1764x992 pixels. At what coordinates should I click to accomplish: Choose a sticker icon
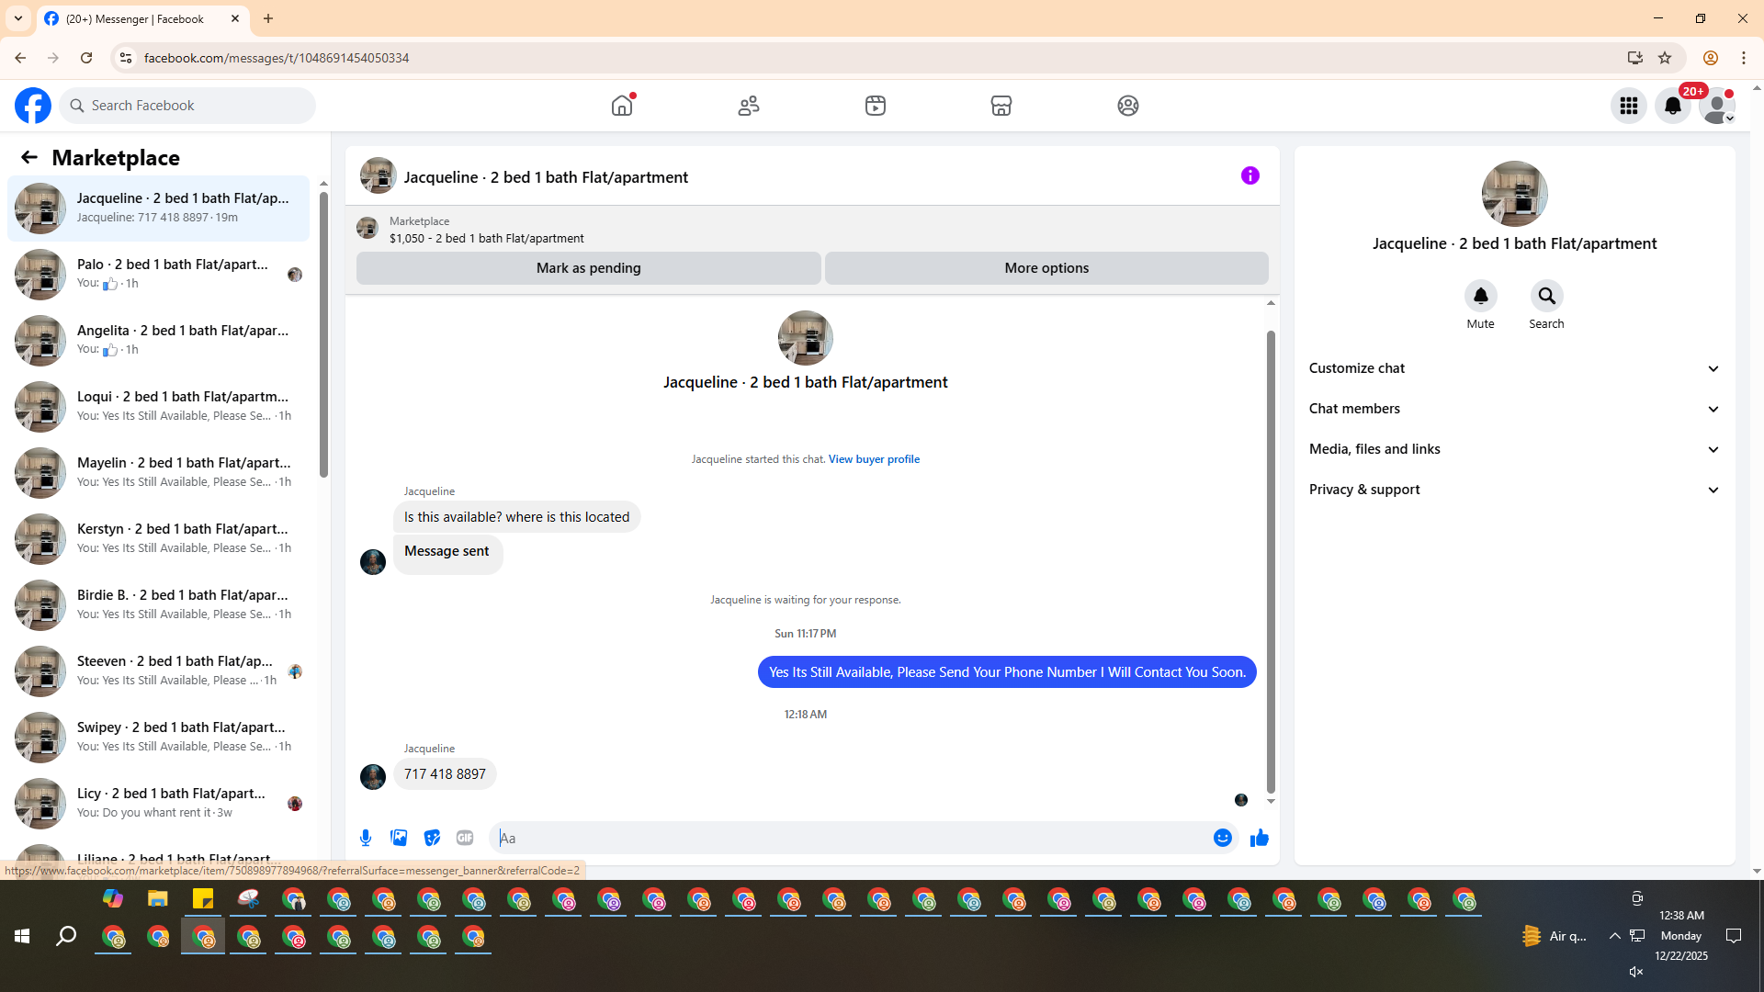pyautogui.click(x=432, y=838)
